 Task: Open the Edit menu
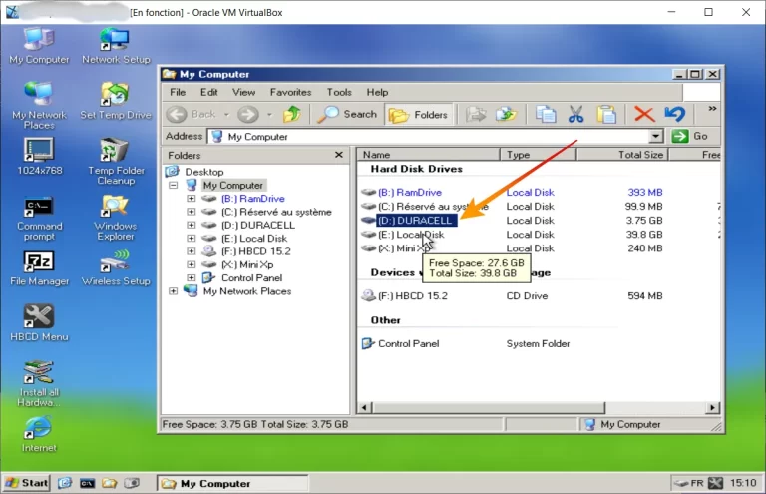point(209,93)
